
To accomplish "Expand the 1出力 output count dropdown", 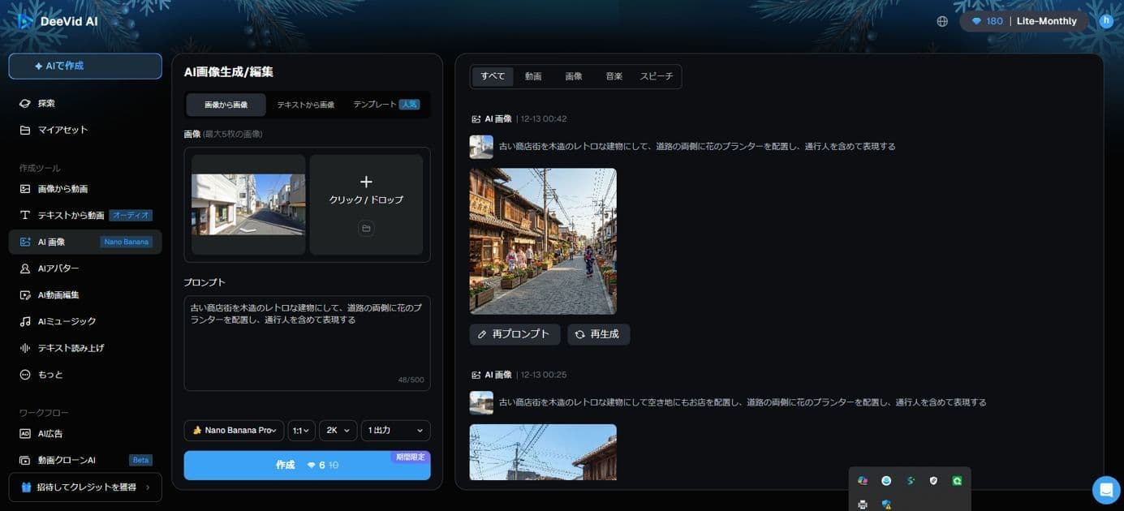I will 395,431.
